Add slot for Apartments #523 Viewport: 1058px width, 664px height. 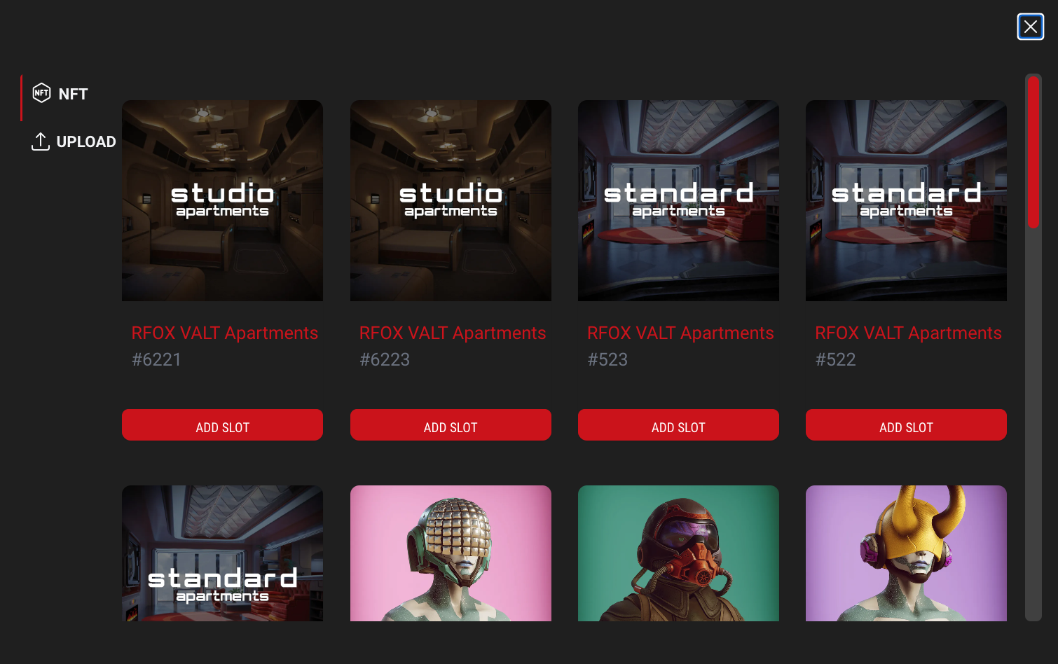coord(678,425)
